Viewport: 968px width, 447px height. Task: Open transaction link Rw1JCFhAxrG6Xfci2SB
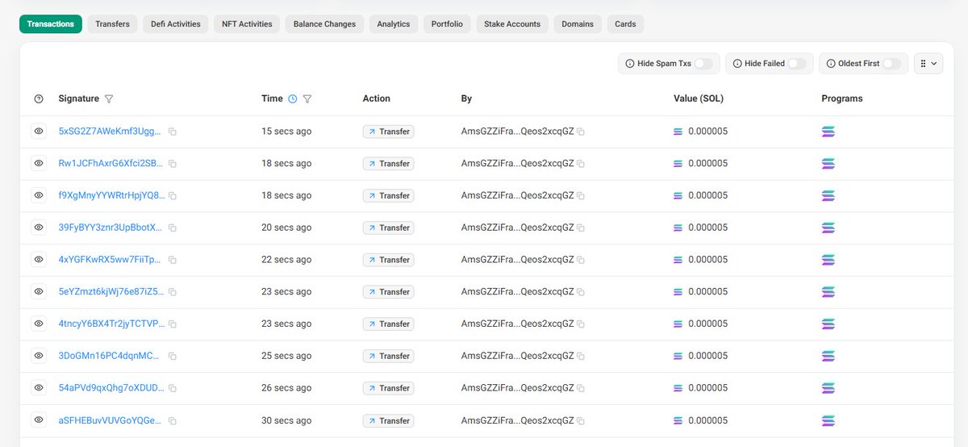111,164
